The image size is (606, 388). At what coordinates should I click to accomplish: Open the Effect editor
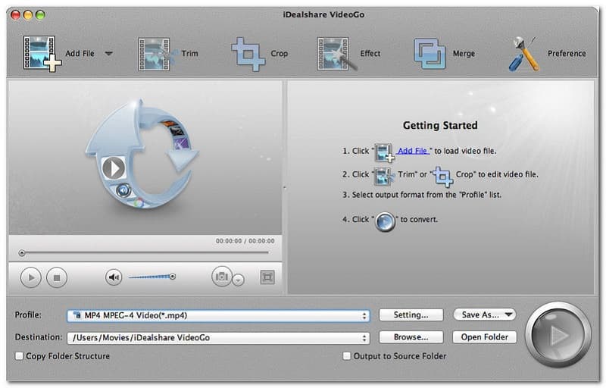pyautogui.click(x=336, y=54)
